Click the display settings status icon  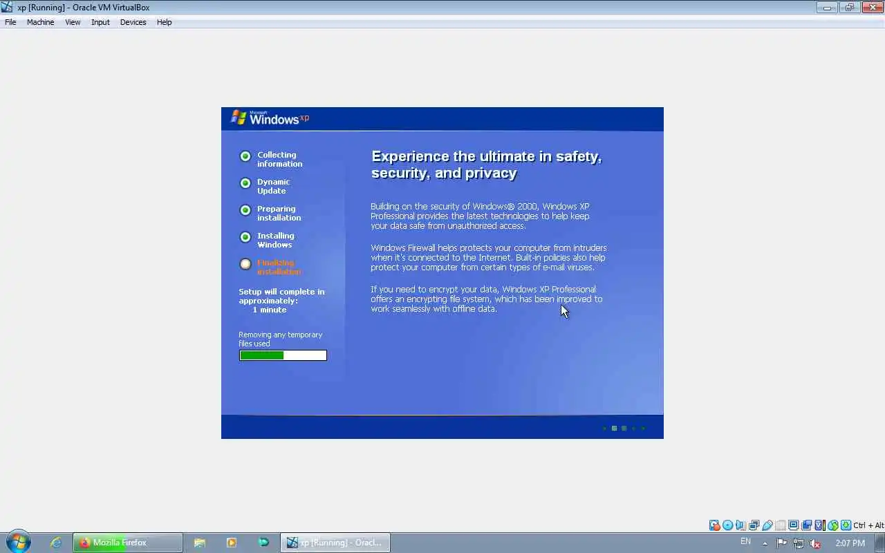tap(793, 525)
